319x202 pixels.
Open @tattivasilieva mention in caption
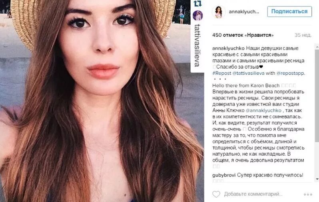point(248,73)
